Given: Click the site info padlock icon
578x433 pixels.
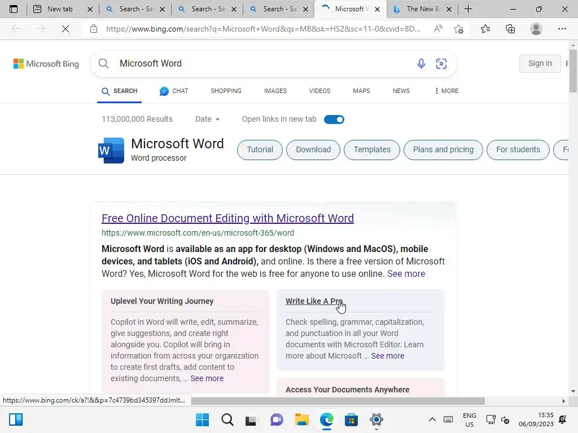Looking at the screenshot, I should [x=94, y=29].
